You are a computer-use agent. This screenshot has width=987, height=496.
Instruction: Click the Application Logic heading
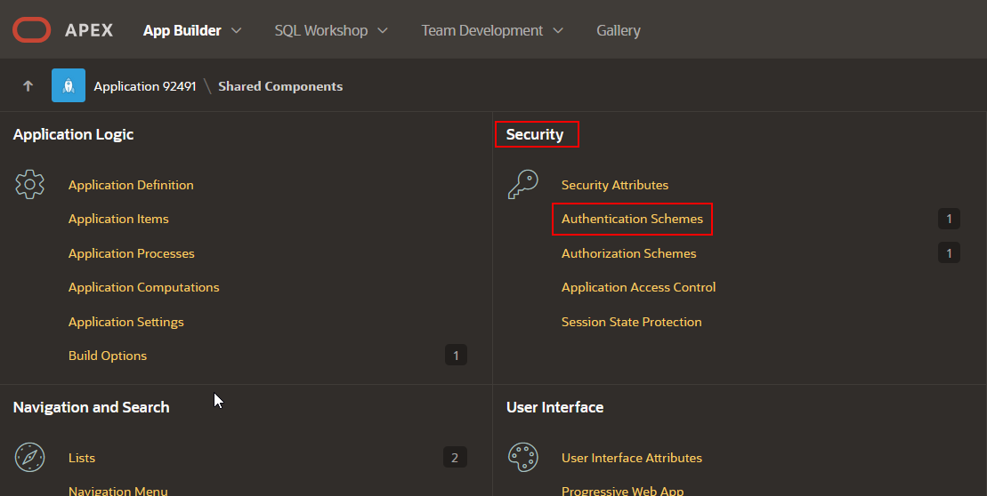(x=73, y=134)
